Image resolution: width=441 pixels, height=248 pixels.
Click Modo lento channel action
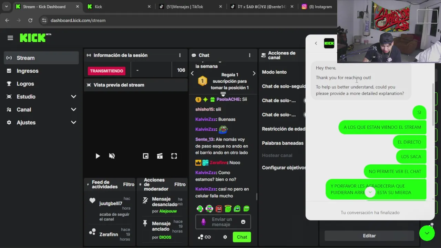tap(274, 72)
